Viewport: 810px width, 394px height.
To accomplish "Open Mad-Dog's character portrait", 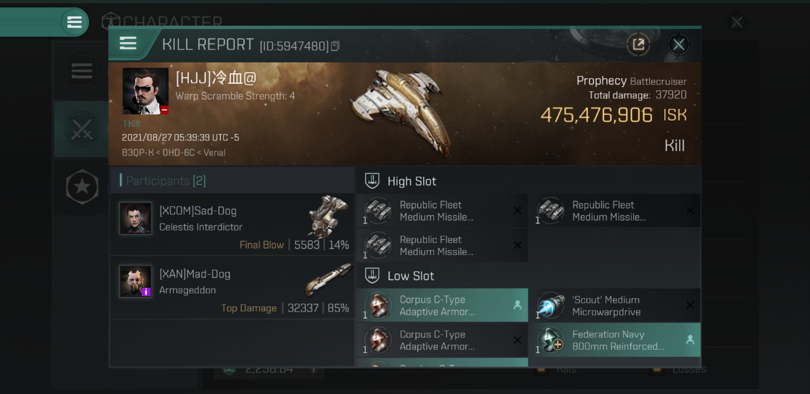I will (135, 281).
